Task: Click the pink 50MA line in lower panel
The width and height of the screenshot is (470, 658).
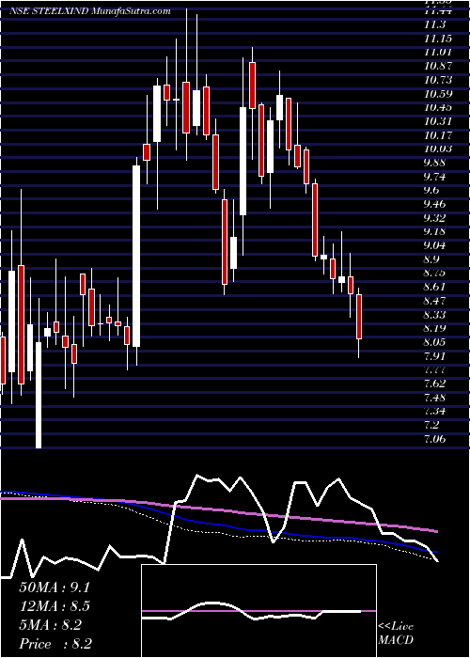Action: point(218,509)
